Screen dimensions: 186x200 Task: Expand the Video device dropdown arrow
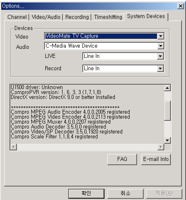160,36
